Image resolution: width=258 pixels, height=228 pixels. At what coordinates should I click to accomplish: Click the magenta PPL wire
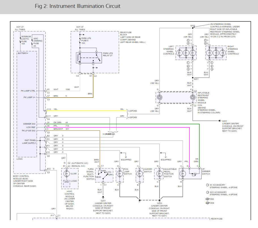[118, 127]
